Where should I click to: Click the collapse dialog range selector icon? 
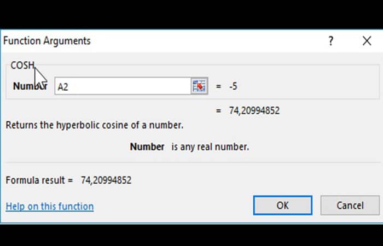199,86
